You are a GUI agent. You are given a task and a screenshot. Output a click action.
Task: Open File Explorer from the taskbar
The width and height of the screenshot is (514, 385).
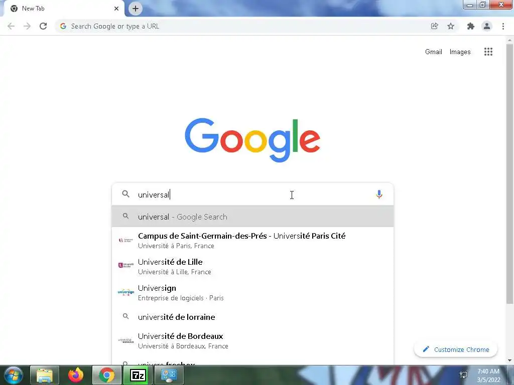pos(45,375)
